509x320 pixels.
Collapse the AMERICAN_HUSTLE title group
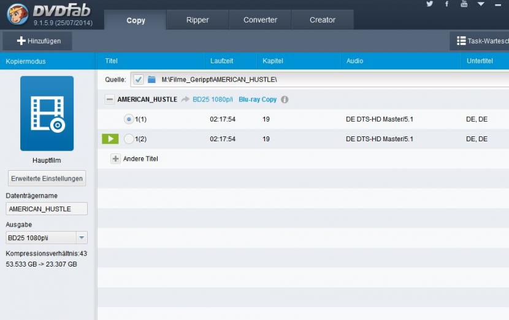[109, 100]
